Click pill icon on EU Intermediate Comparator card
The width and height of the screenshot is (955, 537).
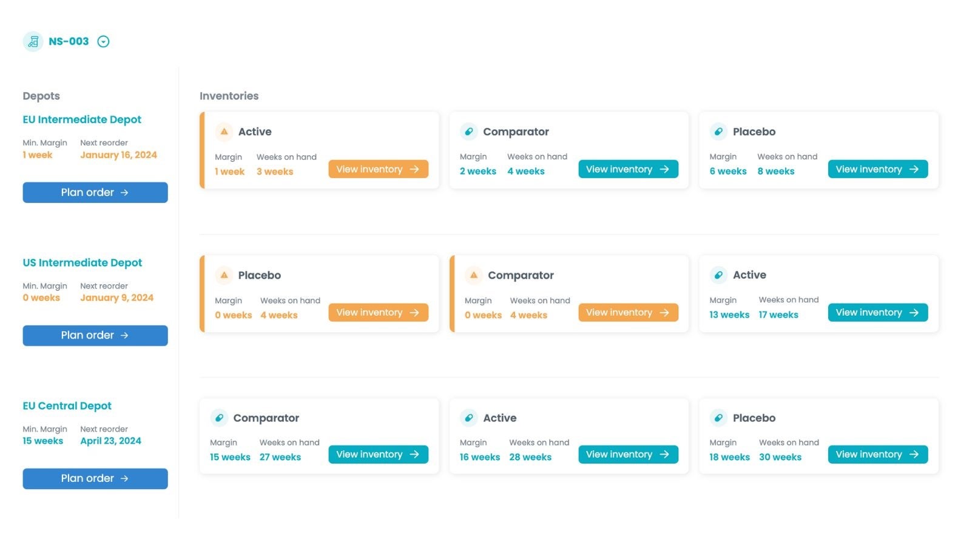pyautogui.click(x=469, y=132)
